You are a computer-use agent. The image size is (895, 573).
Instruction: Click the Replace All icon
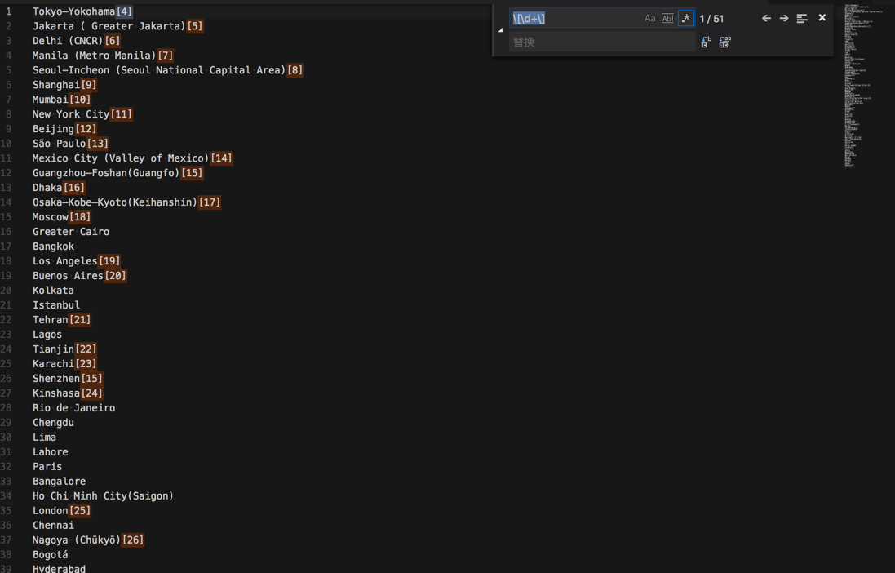[x=724, y=42]
